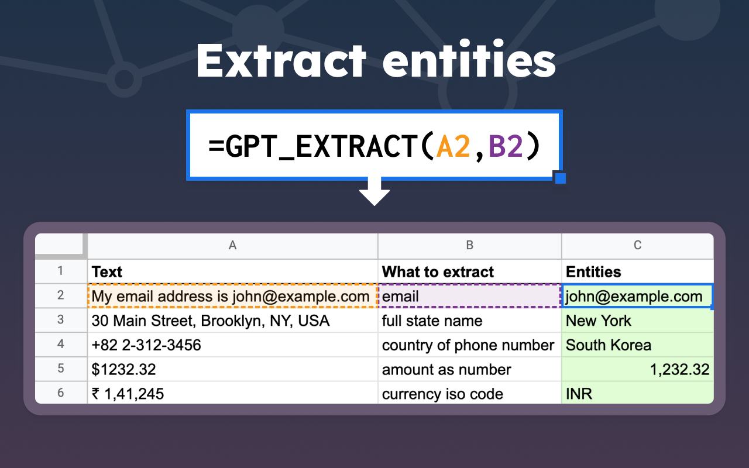The image size is (749, 468).
Task: Click the 'Text' header cell
Action: [x=233, y=271]
